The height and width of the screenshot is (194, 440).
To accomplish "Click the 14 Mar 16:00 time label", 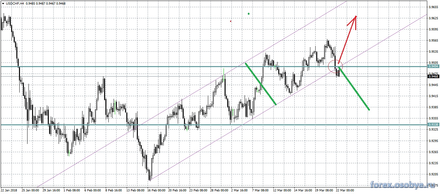I will coord(303,190).
